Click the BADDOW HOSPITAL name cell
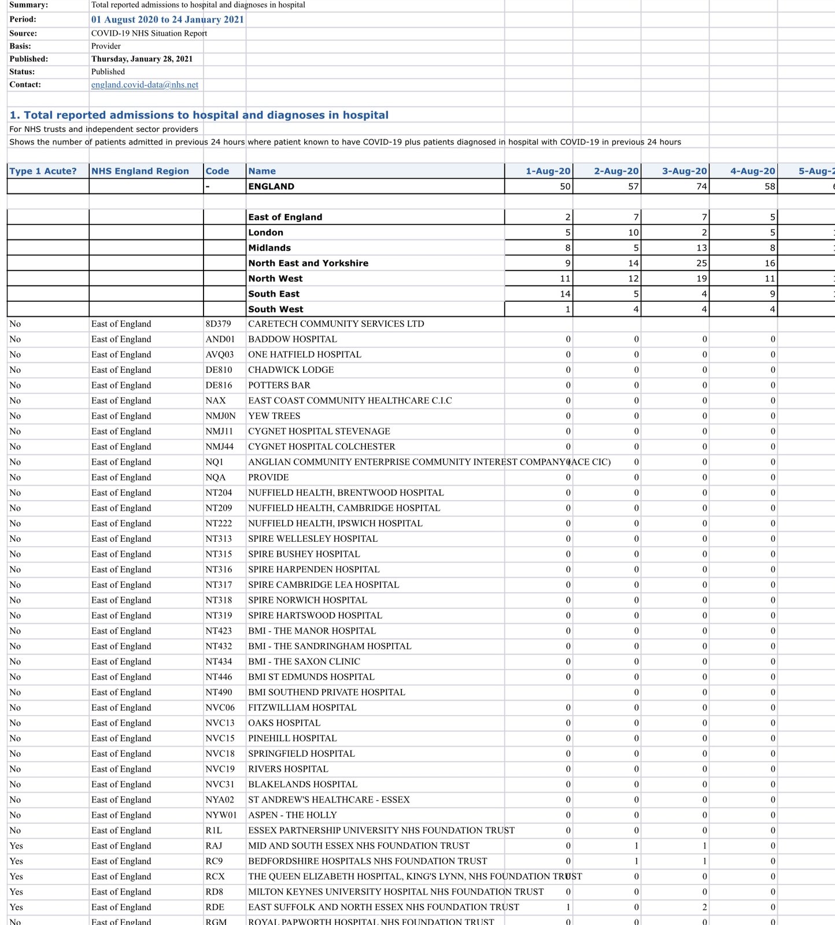835x925 pixels. click(292, 339)
